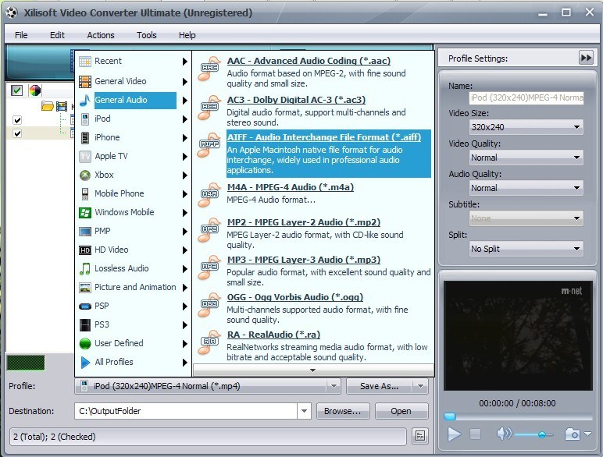Click the AAC format note icon
This screenshot has height=457, width=603.
(209, 69)
